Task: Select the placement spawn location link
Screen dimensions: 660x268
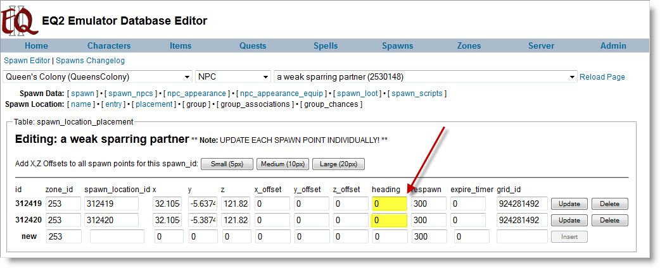Action: 154,104
